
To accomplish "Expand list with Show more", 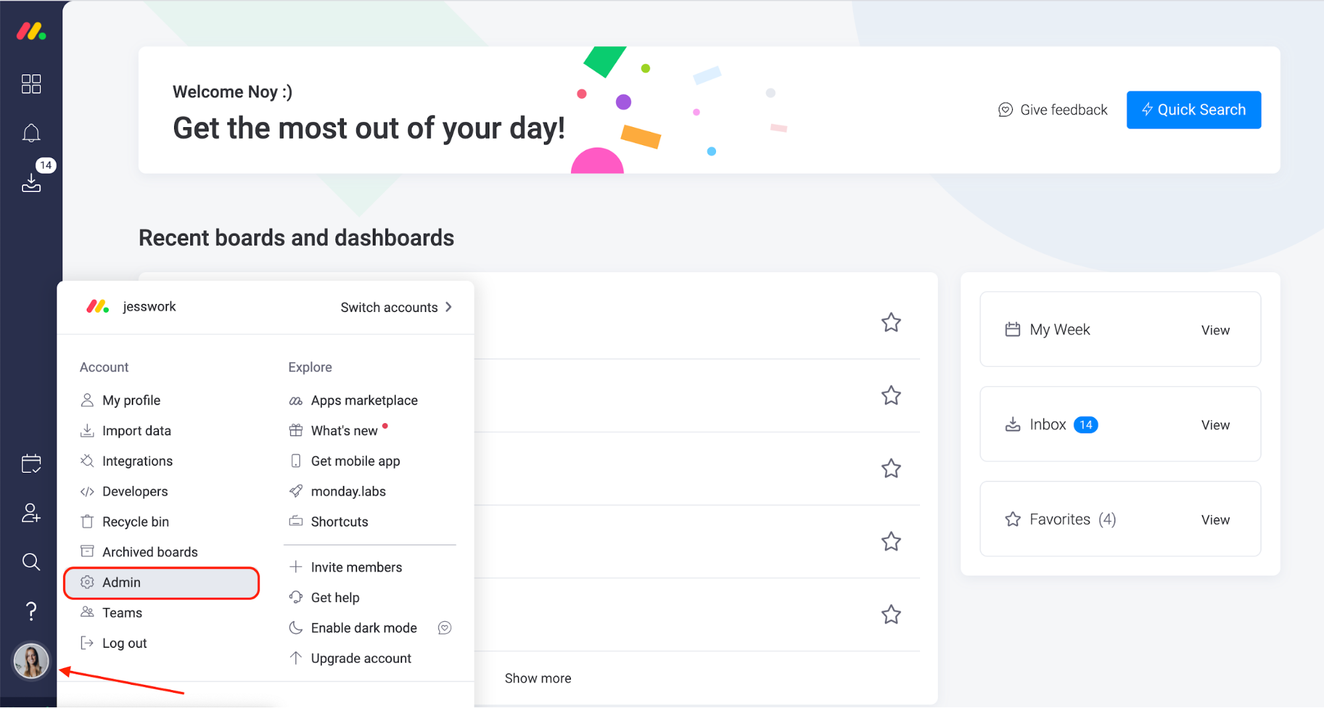I will point(538,678).
